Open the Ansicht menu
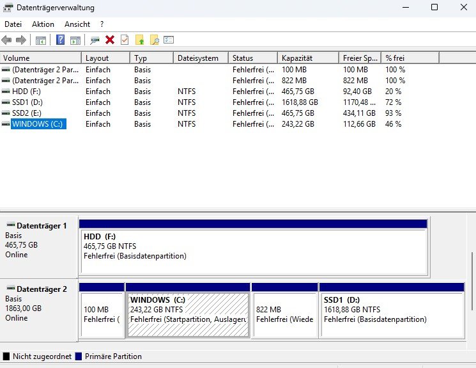The width and height of the screenshot is (476, 368). (x=77, y=24)
